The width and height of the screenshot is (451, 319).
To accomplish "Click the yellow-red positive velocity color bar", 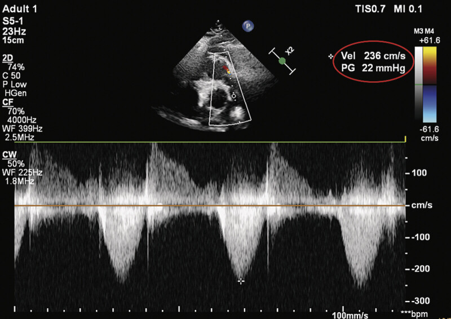I will [430, 65].
